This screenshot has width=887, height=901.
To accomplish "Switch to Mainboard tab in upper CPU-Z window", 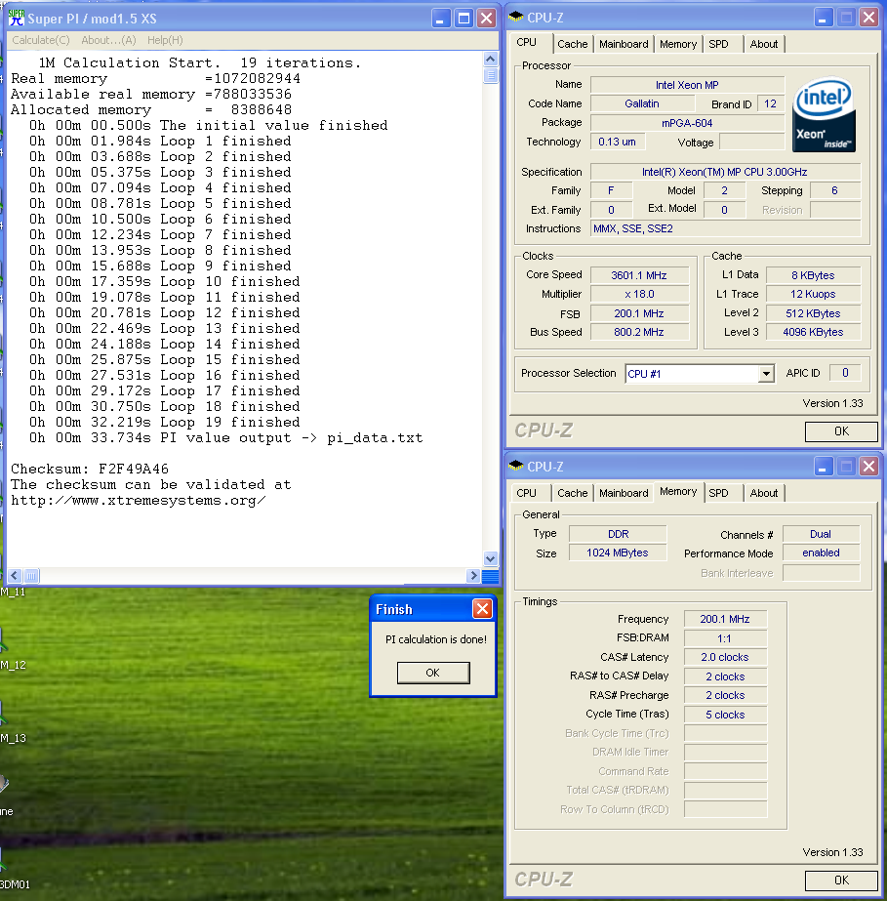I will (624, 44).
